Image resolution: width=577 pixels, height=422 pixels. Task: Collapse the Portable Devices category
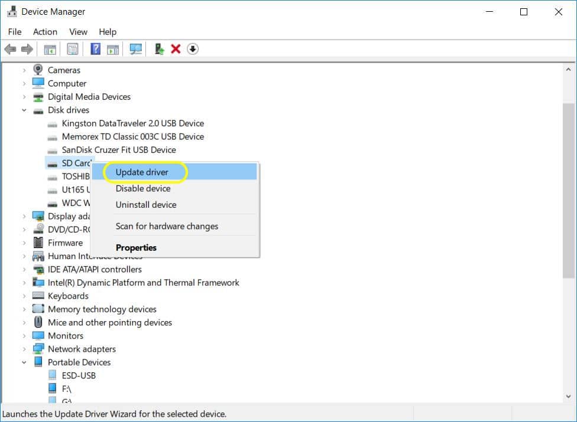[x=24, y=362]
